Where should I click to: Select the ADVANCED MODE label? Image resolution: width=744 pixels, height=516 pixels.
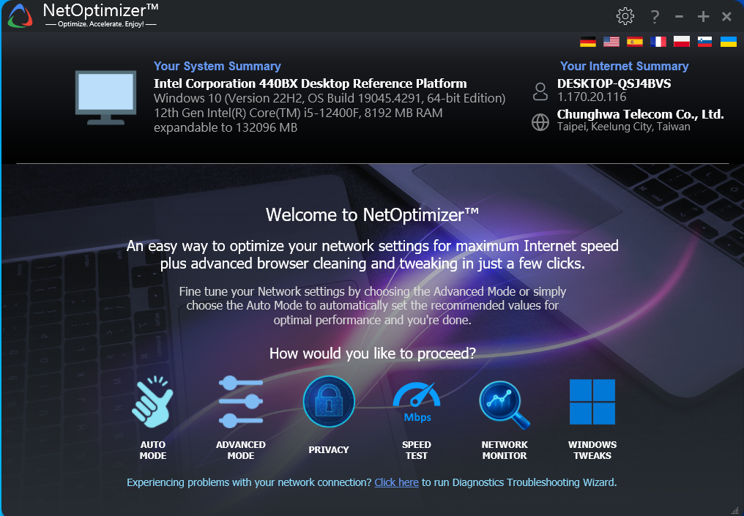pyautogui.click(x=241, y=450)
